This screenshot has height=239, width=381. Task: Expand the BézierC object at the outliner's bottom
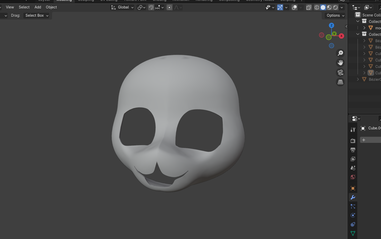[358, 79]
